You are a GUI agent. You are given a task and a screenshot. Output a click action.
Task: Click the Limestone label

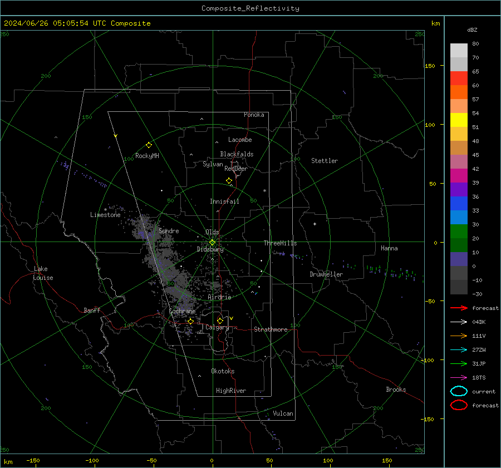tap(105, 215)
